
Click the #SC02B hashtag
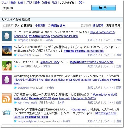[x=45, y=98]
